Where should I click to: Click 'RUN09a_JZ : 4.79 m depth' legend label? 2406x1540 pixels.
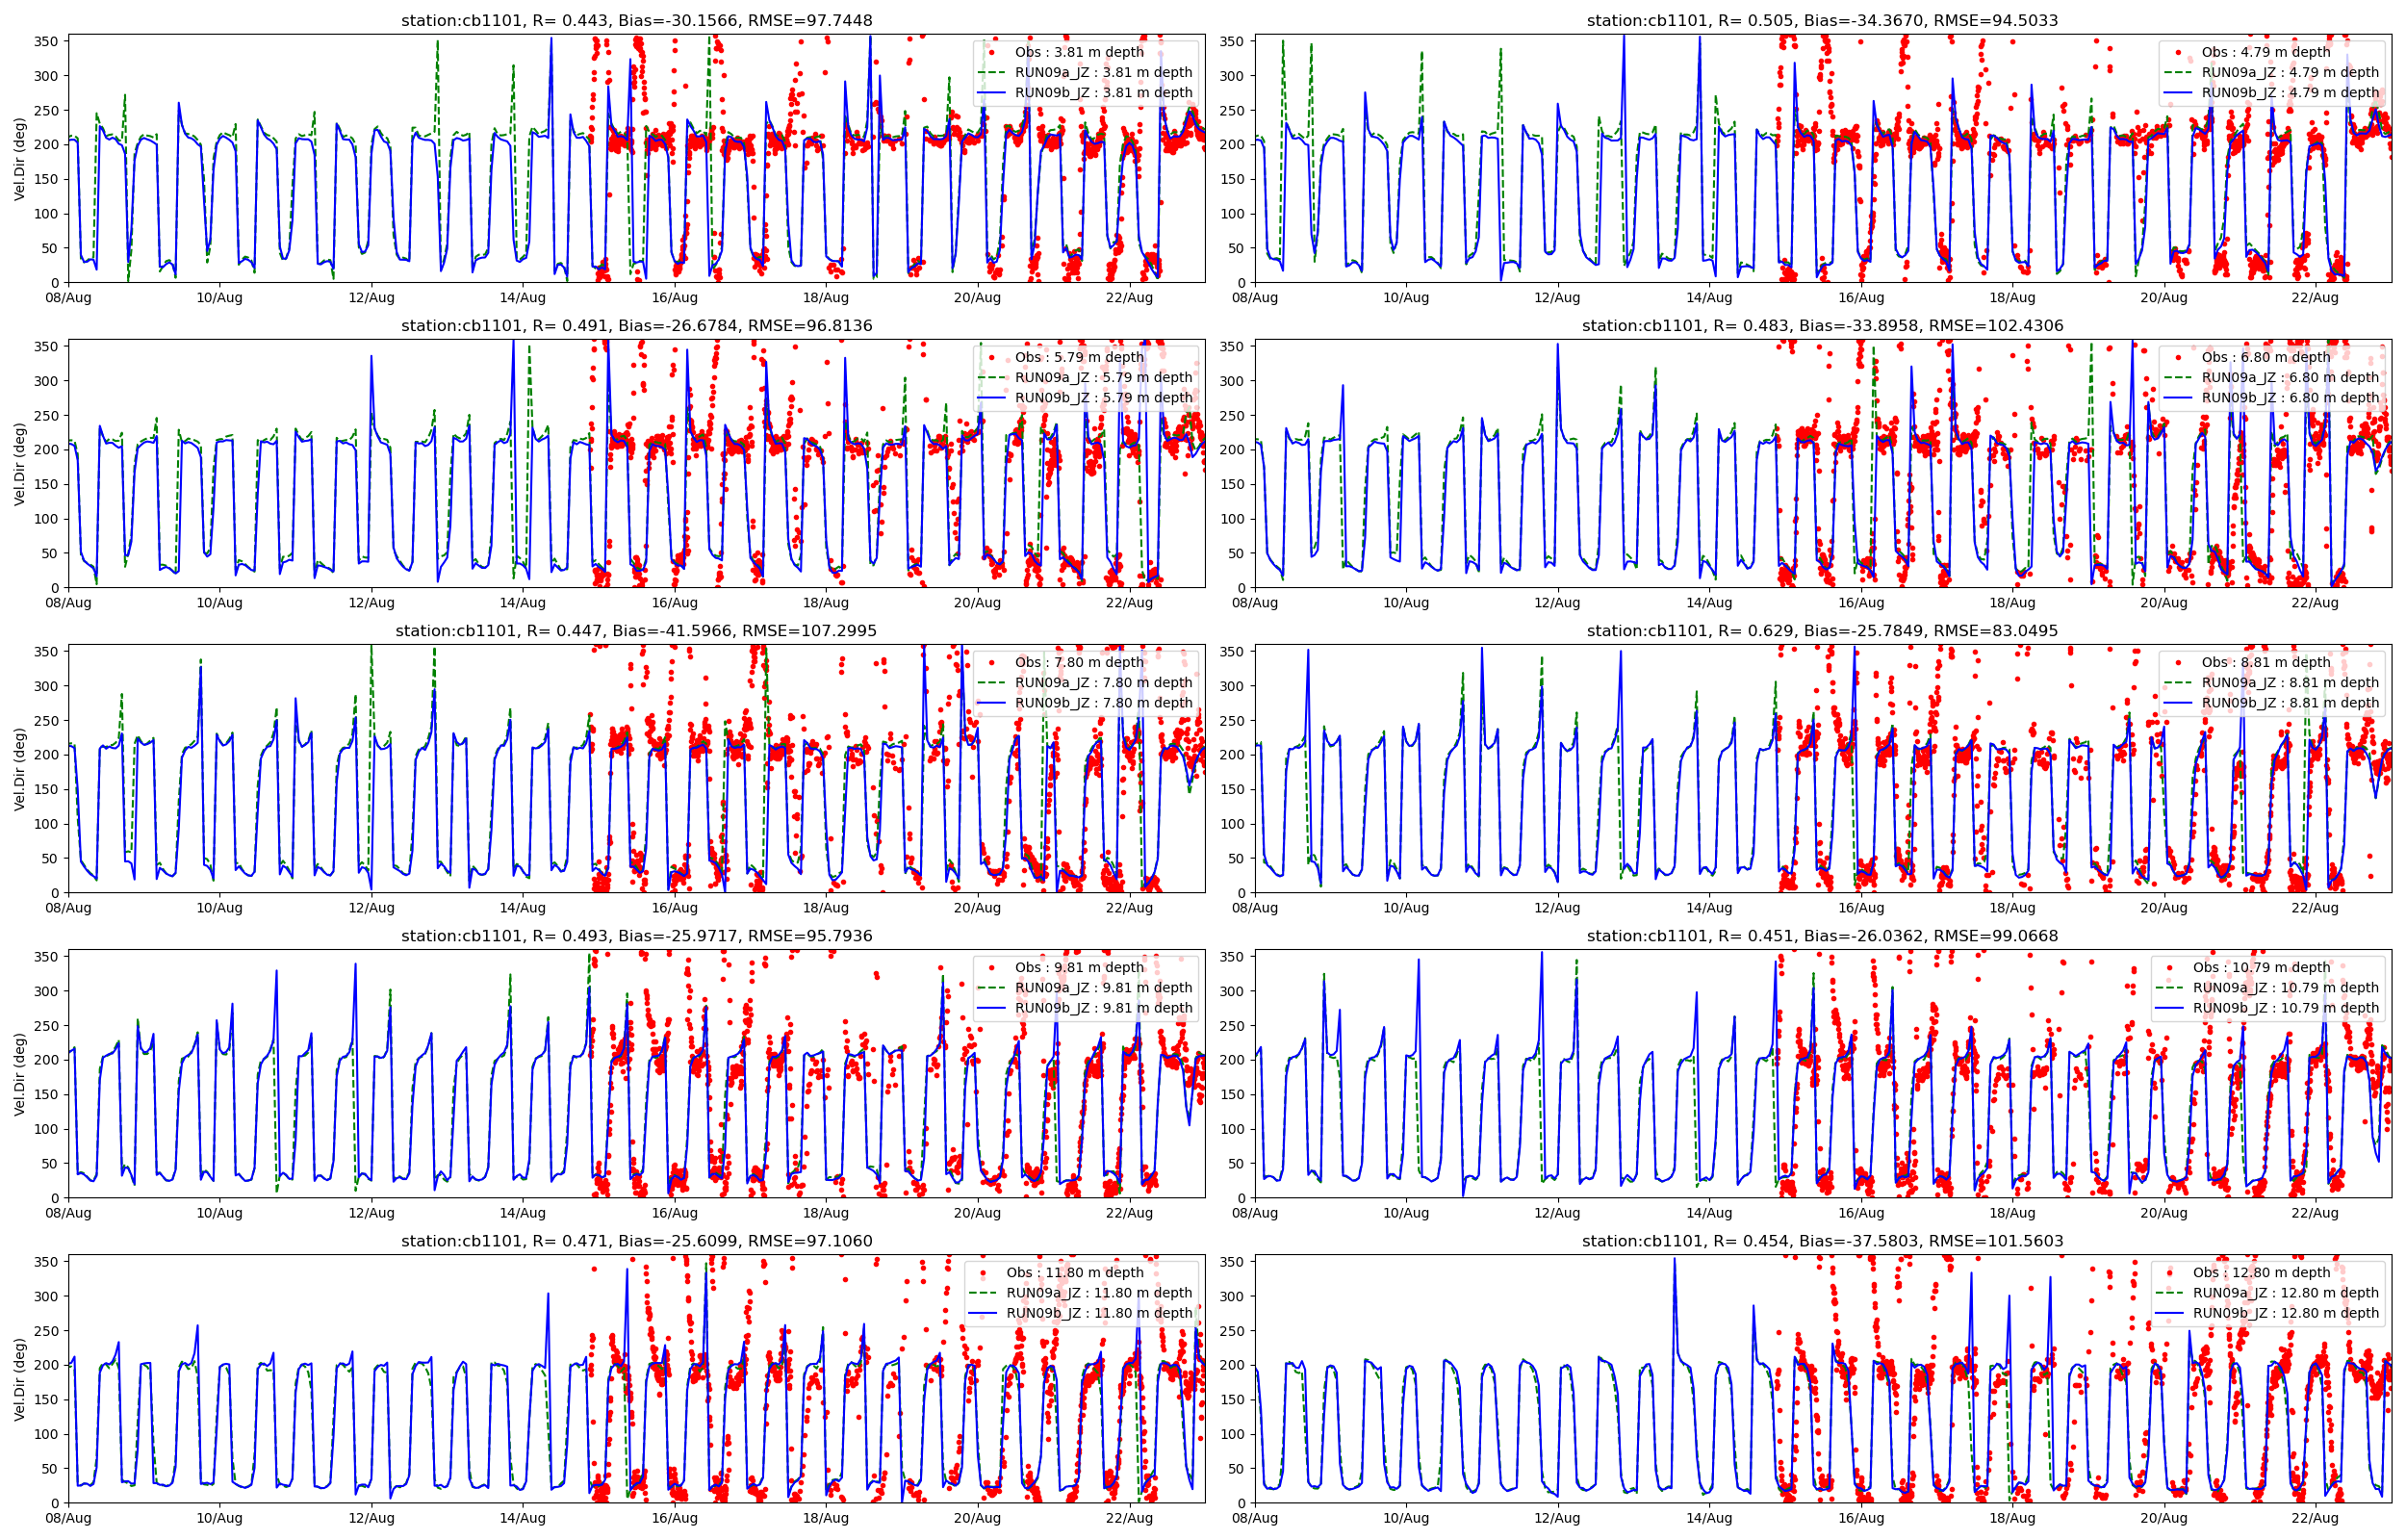(2289, 72)
